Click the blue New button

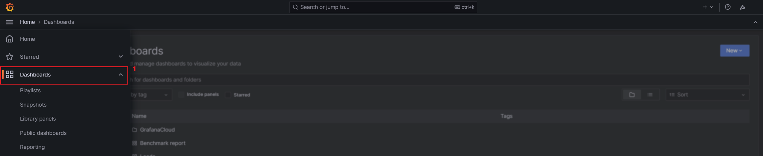tap(734, 51)
